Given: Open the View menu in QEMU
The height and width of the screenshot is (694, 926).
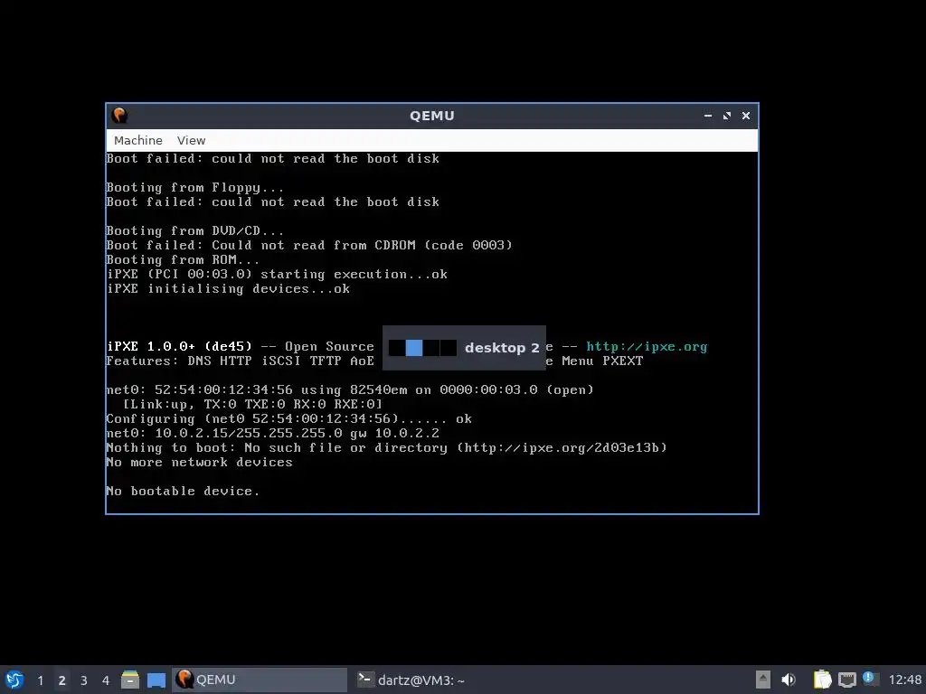Looking at the screenshot, I should coord(191,140).
